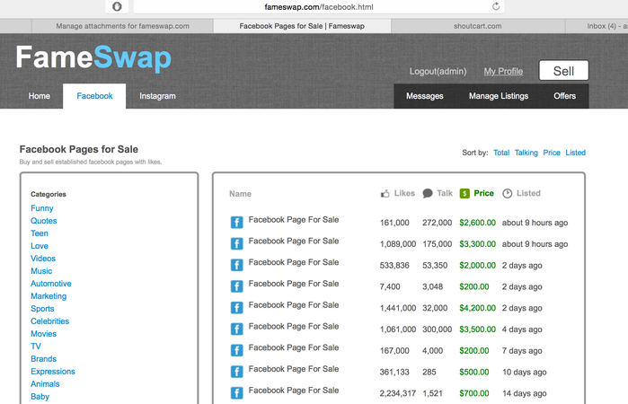
Task: Sort listings by Total
Action: pyautogui.click(x=501, y=153)
